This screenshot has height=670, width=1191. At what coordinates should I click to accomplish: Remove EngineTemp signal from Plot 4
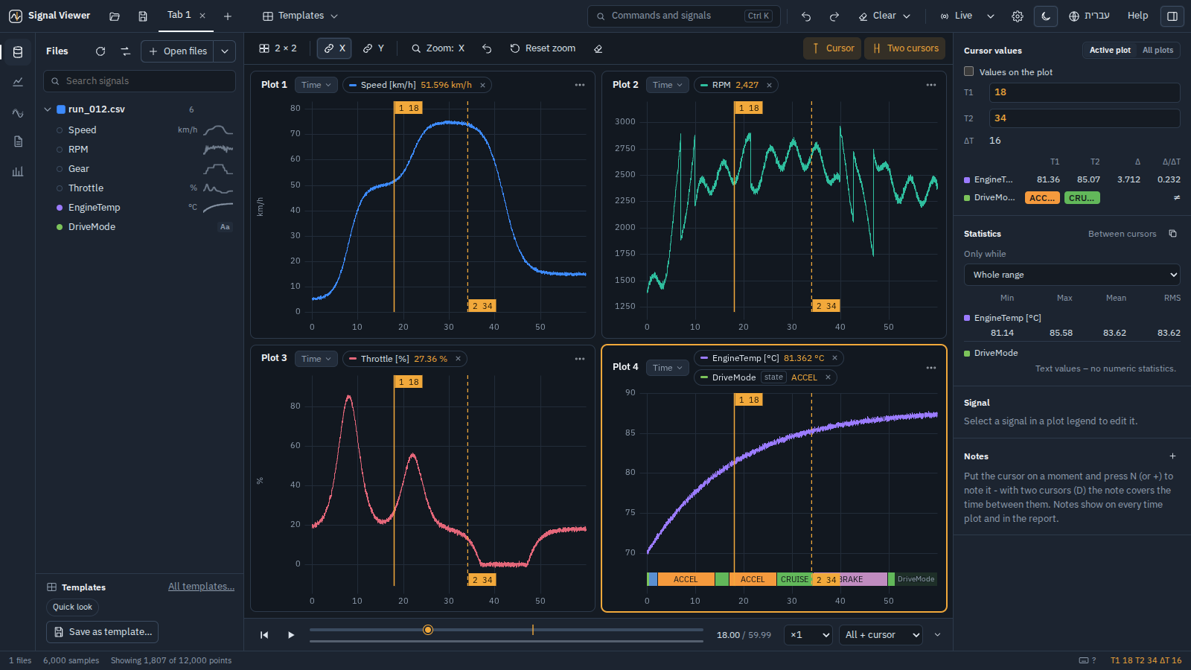(x=834, y=358)
